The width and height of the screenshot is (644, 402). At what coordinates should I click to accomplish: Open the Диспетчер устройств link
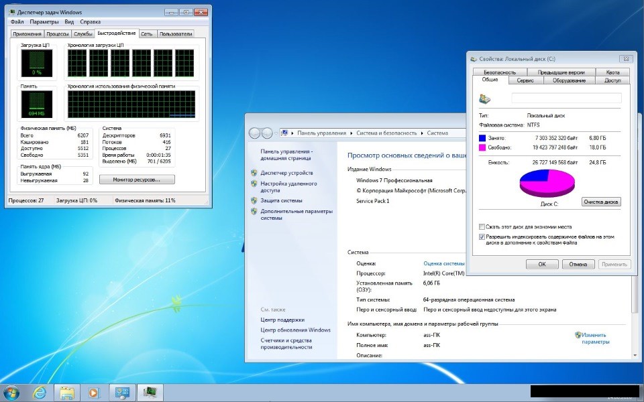point(286,173)
